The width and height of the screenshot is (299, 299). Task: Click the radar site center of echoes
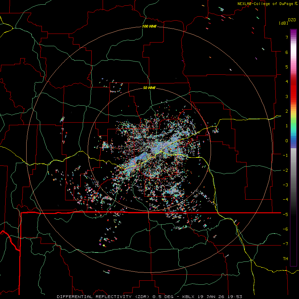(x=149, y=150)
